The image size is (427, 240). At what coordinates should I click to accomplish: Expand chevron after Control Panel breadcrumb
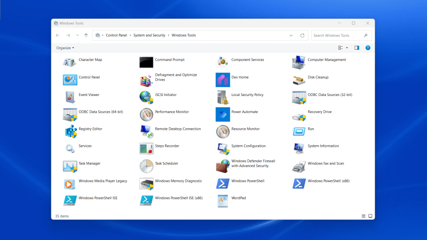coord(130,35)
